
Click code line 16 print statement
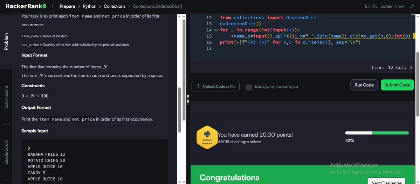coord(290,42)
